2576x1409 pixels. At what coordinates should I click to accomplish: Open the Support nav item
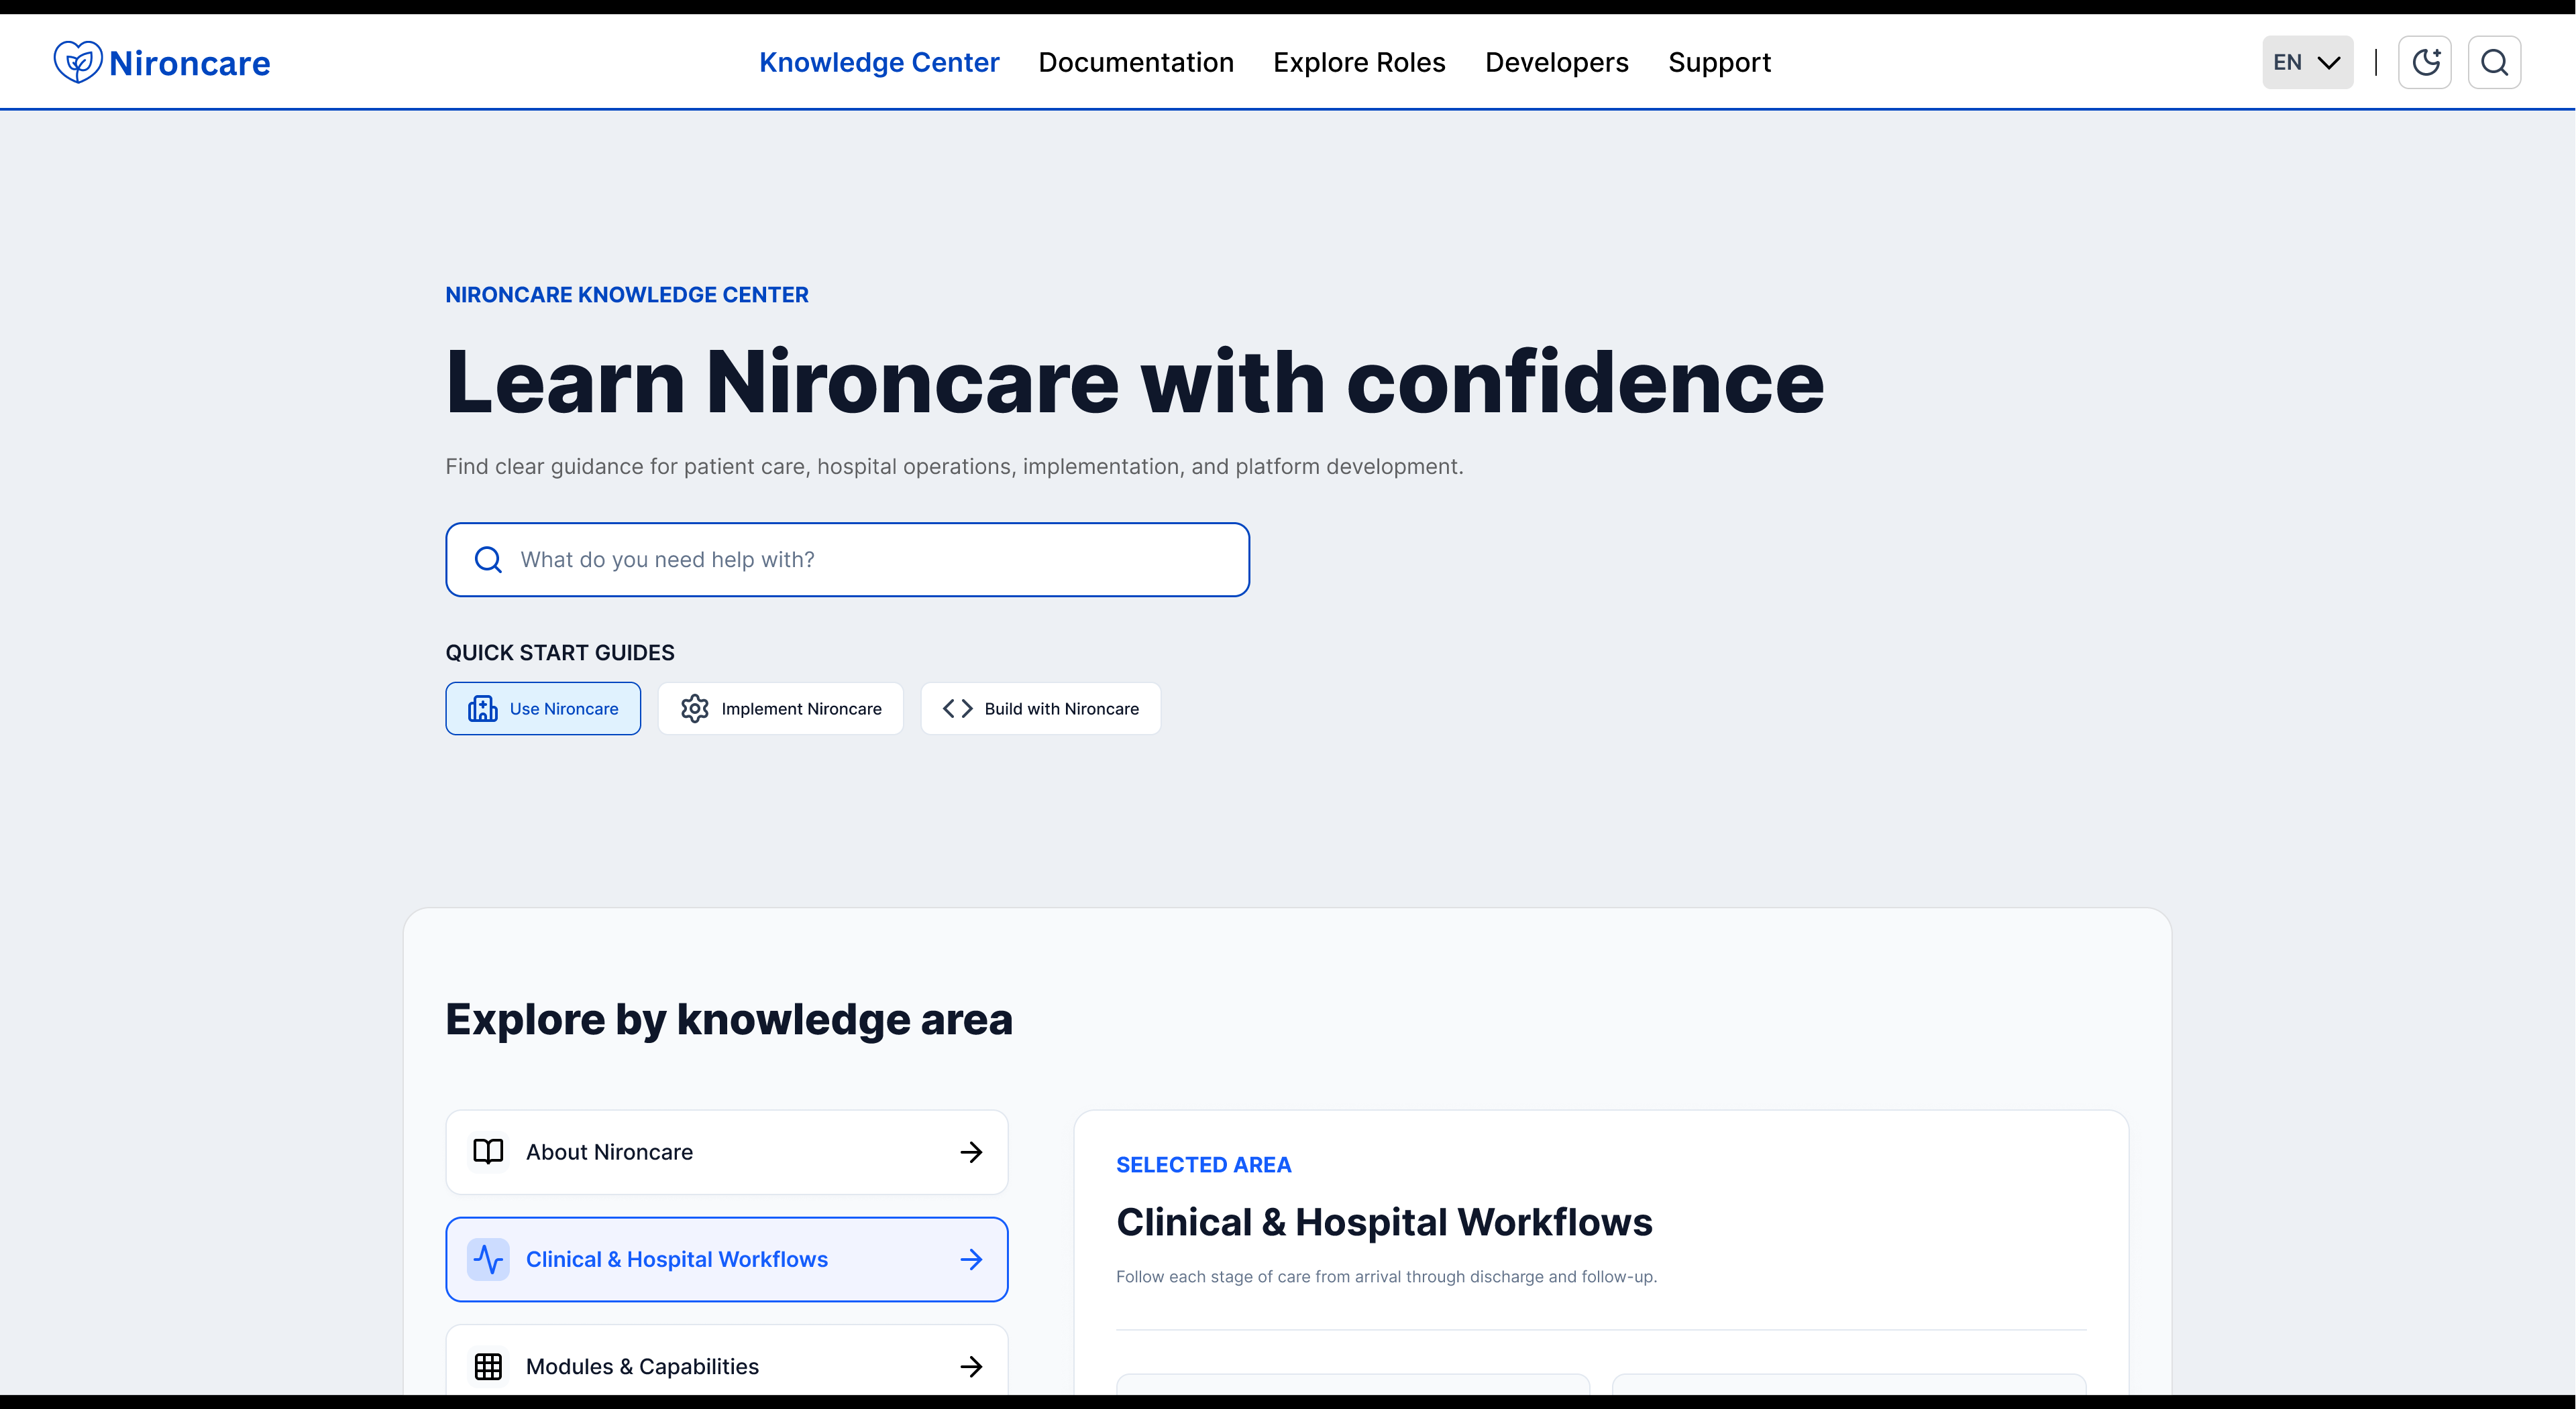pyautogui.click(x=1719, y=62)
